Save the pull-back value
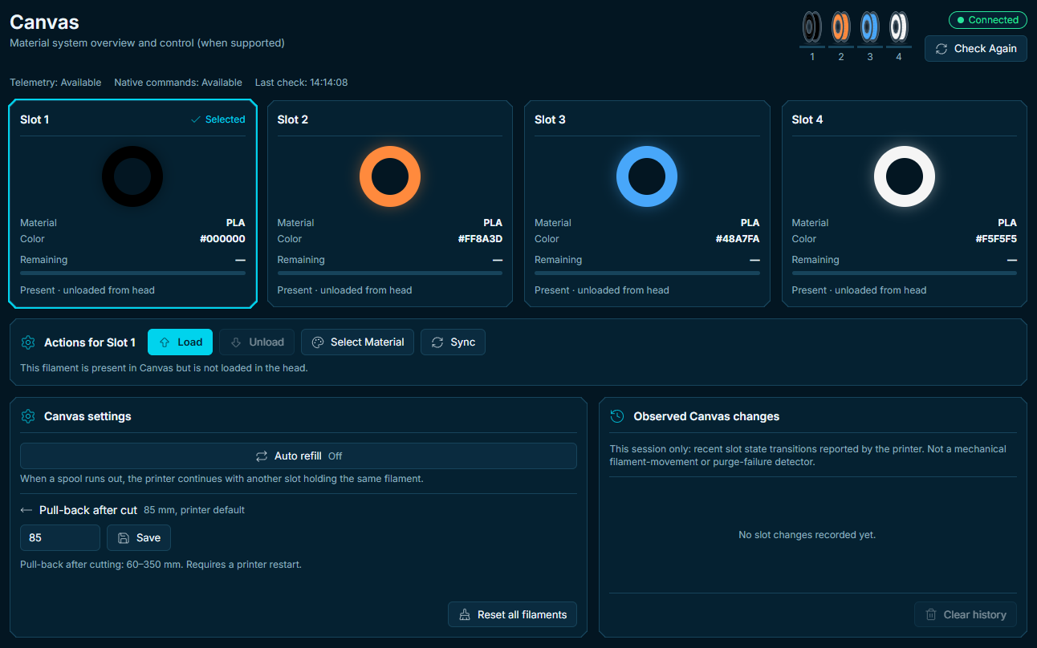The image size is (1037, 648). 139,538
